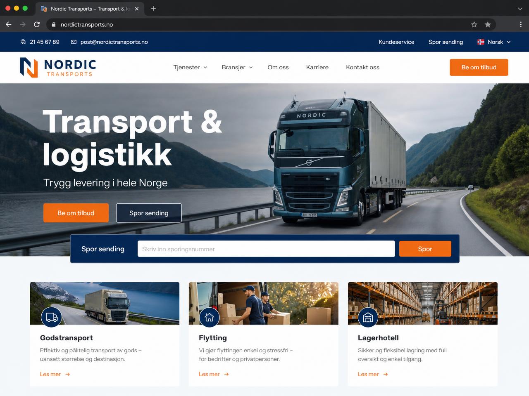The image size is (529, 396).
Task: Focus the Skriv inn sporingsnummer field
Action: click(x=266, y=249)
